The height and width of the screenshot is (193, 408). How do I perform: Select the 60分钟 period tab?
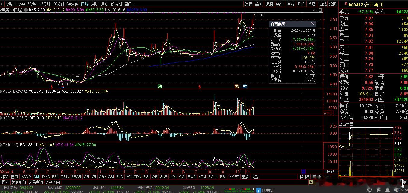[x=73, y=4]
